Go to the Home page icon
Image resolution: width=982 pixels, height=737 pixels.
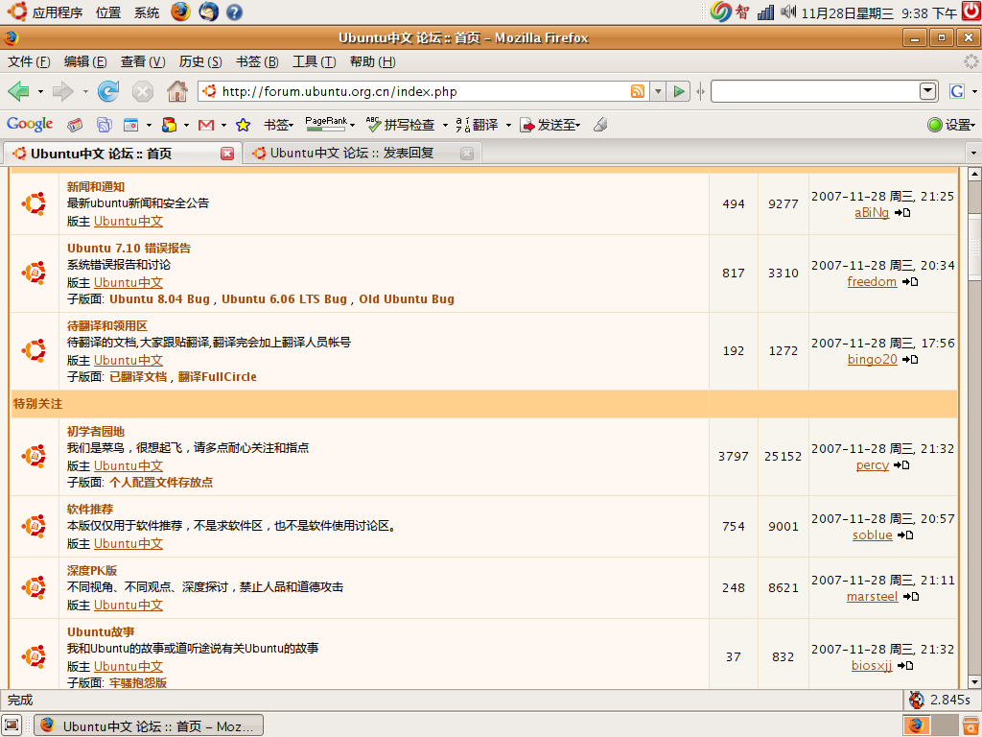(x=177, y=91)
